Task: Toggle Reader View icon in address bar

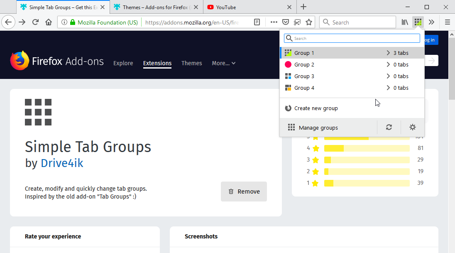Action: coord(257,22)
